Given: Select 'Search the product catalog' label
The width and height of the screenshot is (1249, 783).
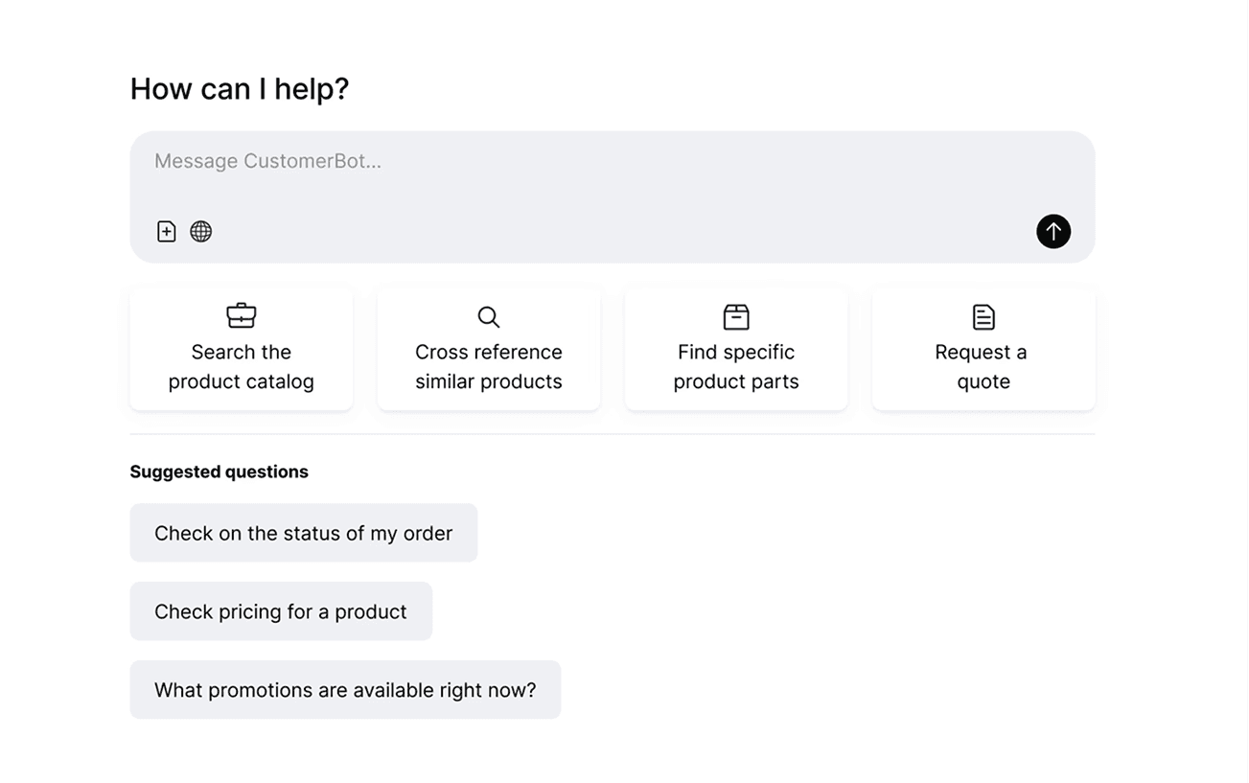Looking at the screenshot, I should click(242, 367).
